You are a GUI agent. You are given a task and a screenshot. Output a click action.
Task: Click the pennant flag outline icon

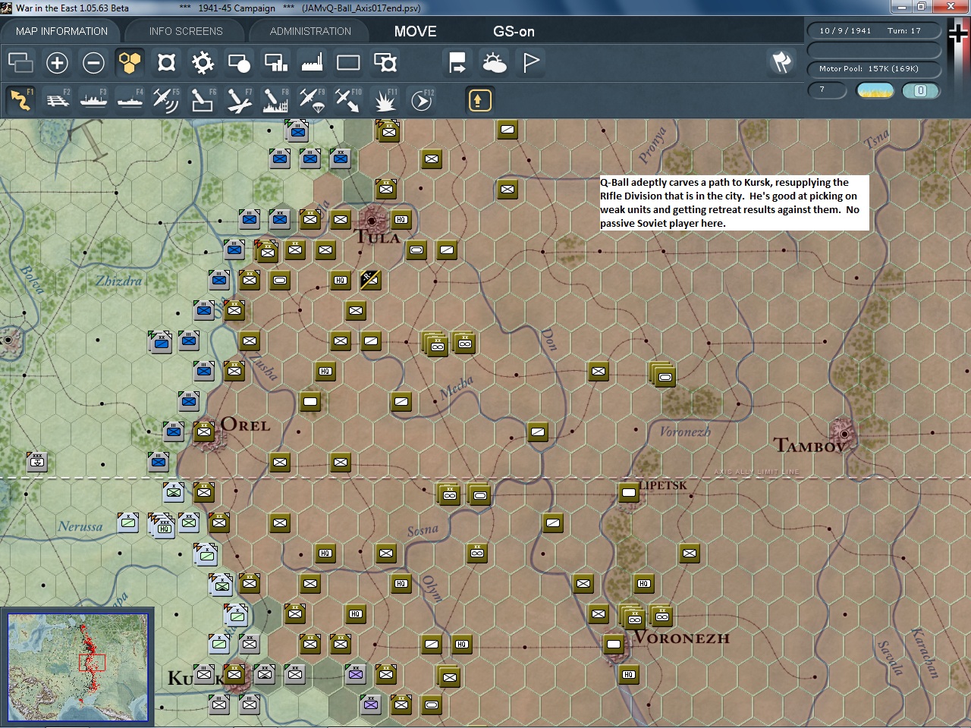[531, 62]
